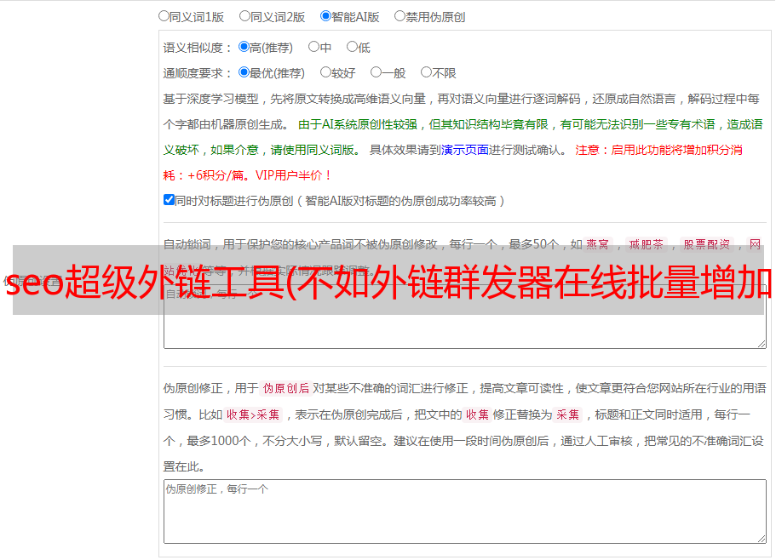Click the 减肥茶 example keyword tag

646,244
